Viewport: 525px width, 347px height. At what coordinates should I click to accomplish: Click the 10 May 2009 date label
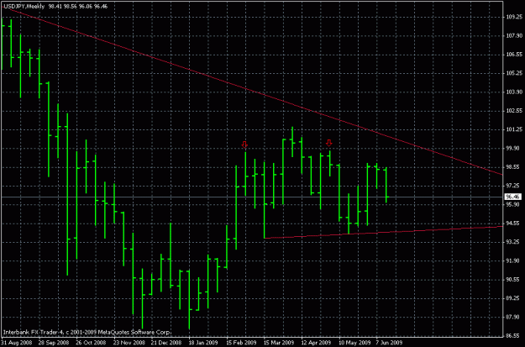tap(354, 343)
